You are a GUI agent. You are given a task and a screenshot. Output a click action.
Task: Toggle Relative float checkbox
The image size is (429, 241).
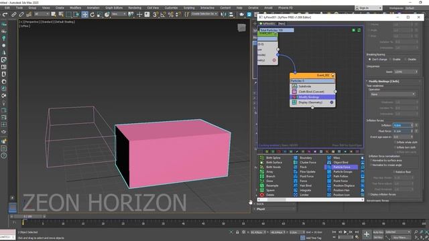(x=394, y=172)
